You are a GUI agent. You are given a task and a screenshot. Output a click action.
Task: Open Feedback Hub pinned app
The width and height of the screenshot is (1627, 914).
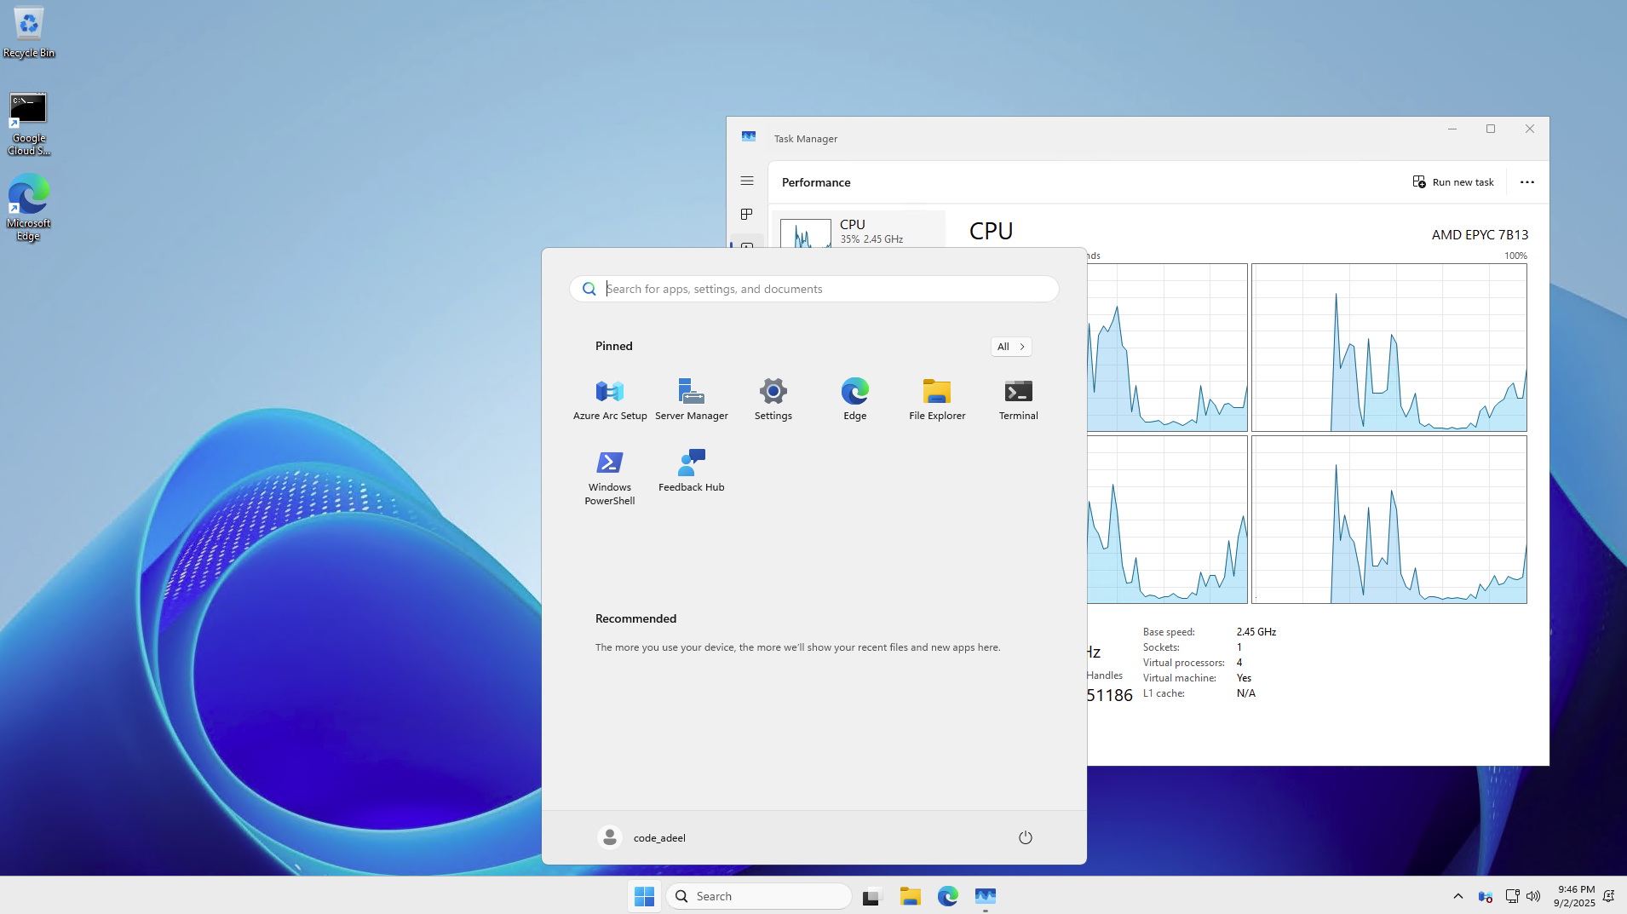(692, 471)
